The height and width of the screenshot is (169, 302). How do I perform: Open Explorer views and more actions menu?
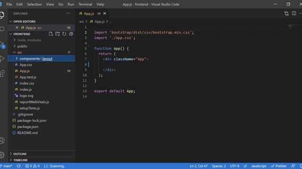point(68,14)
